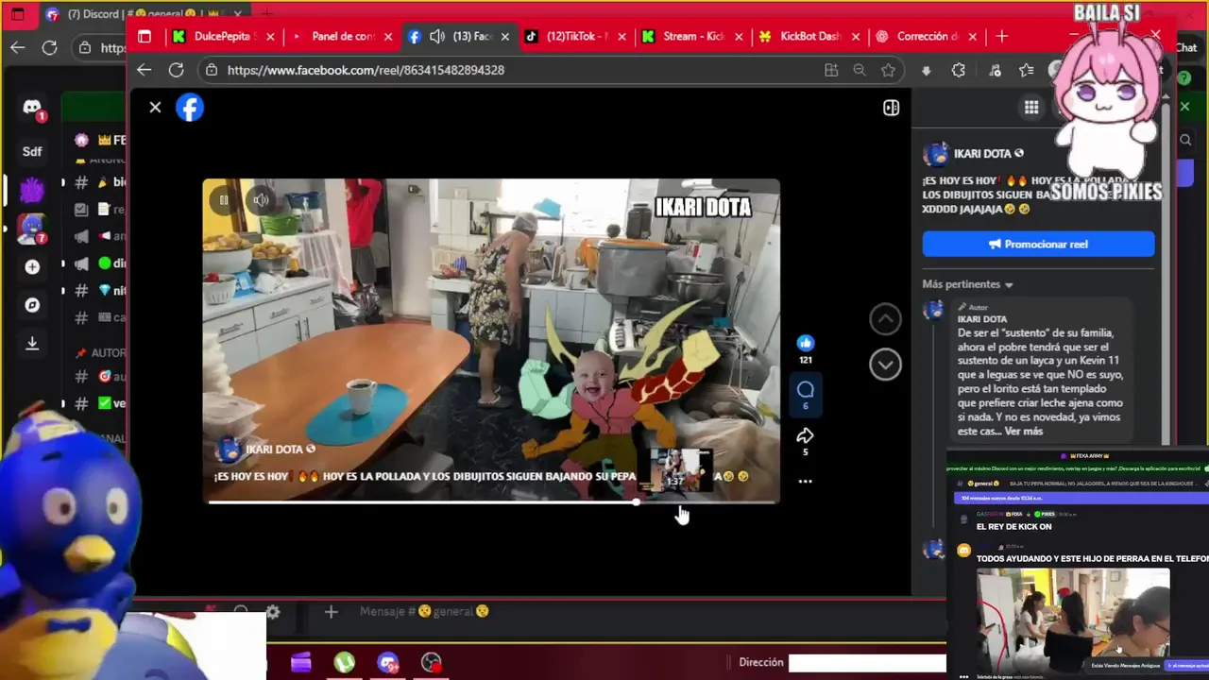Open the reel's three-dot more options
1209x680 pixels.
pos(805,481)
